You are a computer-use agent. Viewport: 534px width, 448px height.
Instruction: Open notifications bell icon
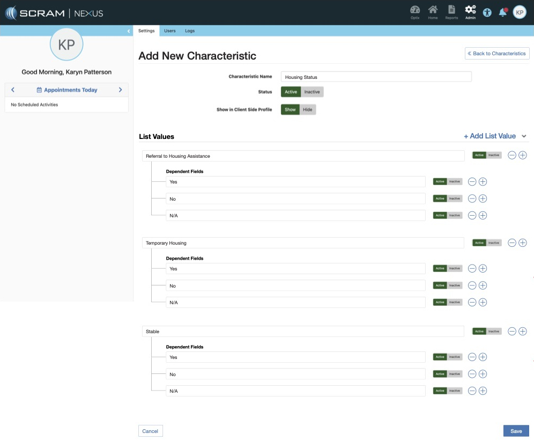pos(502,12)
